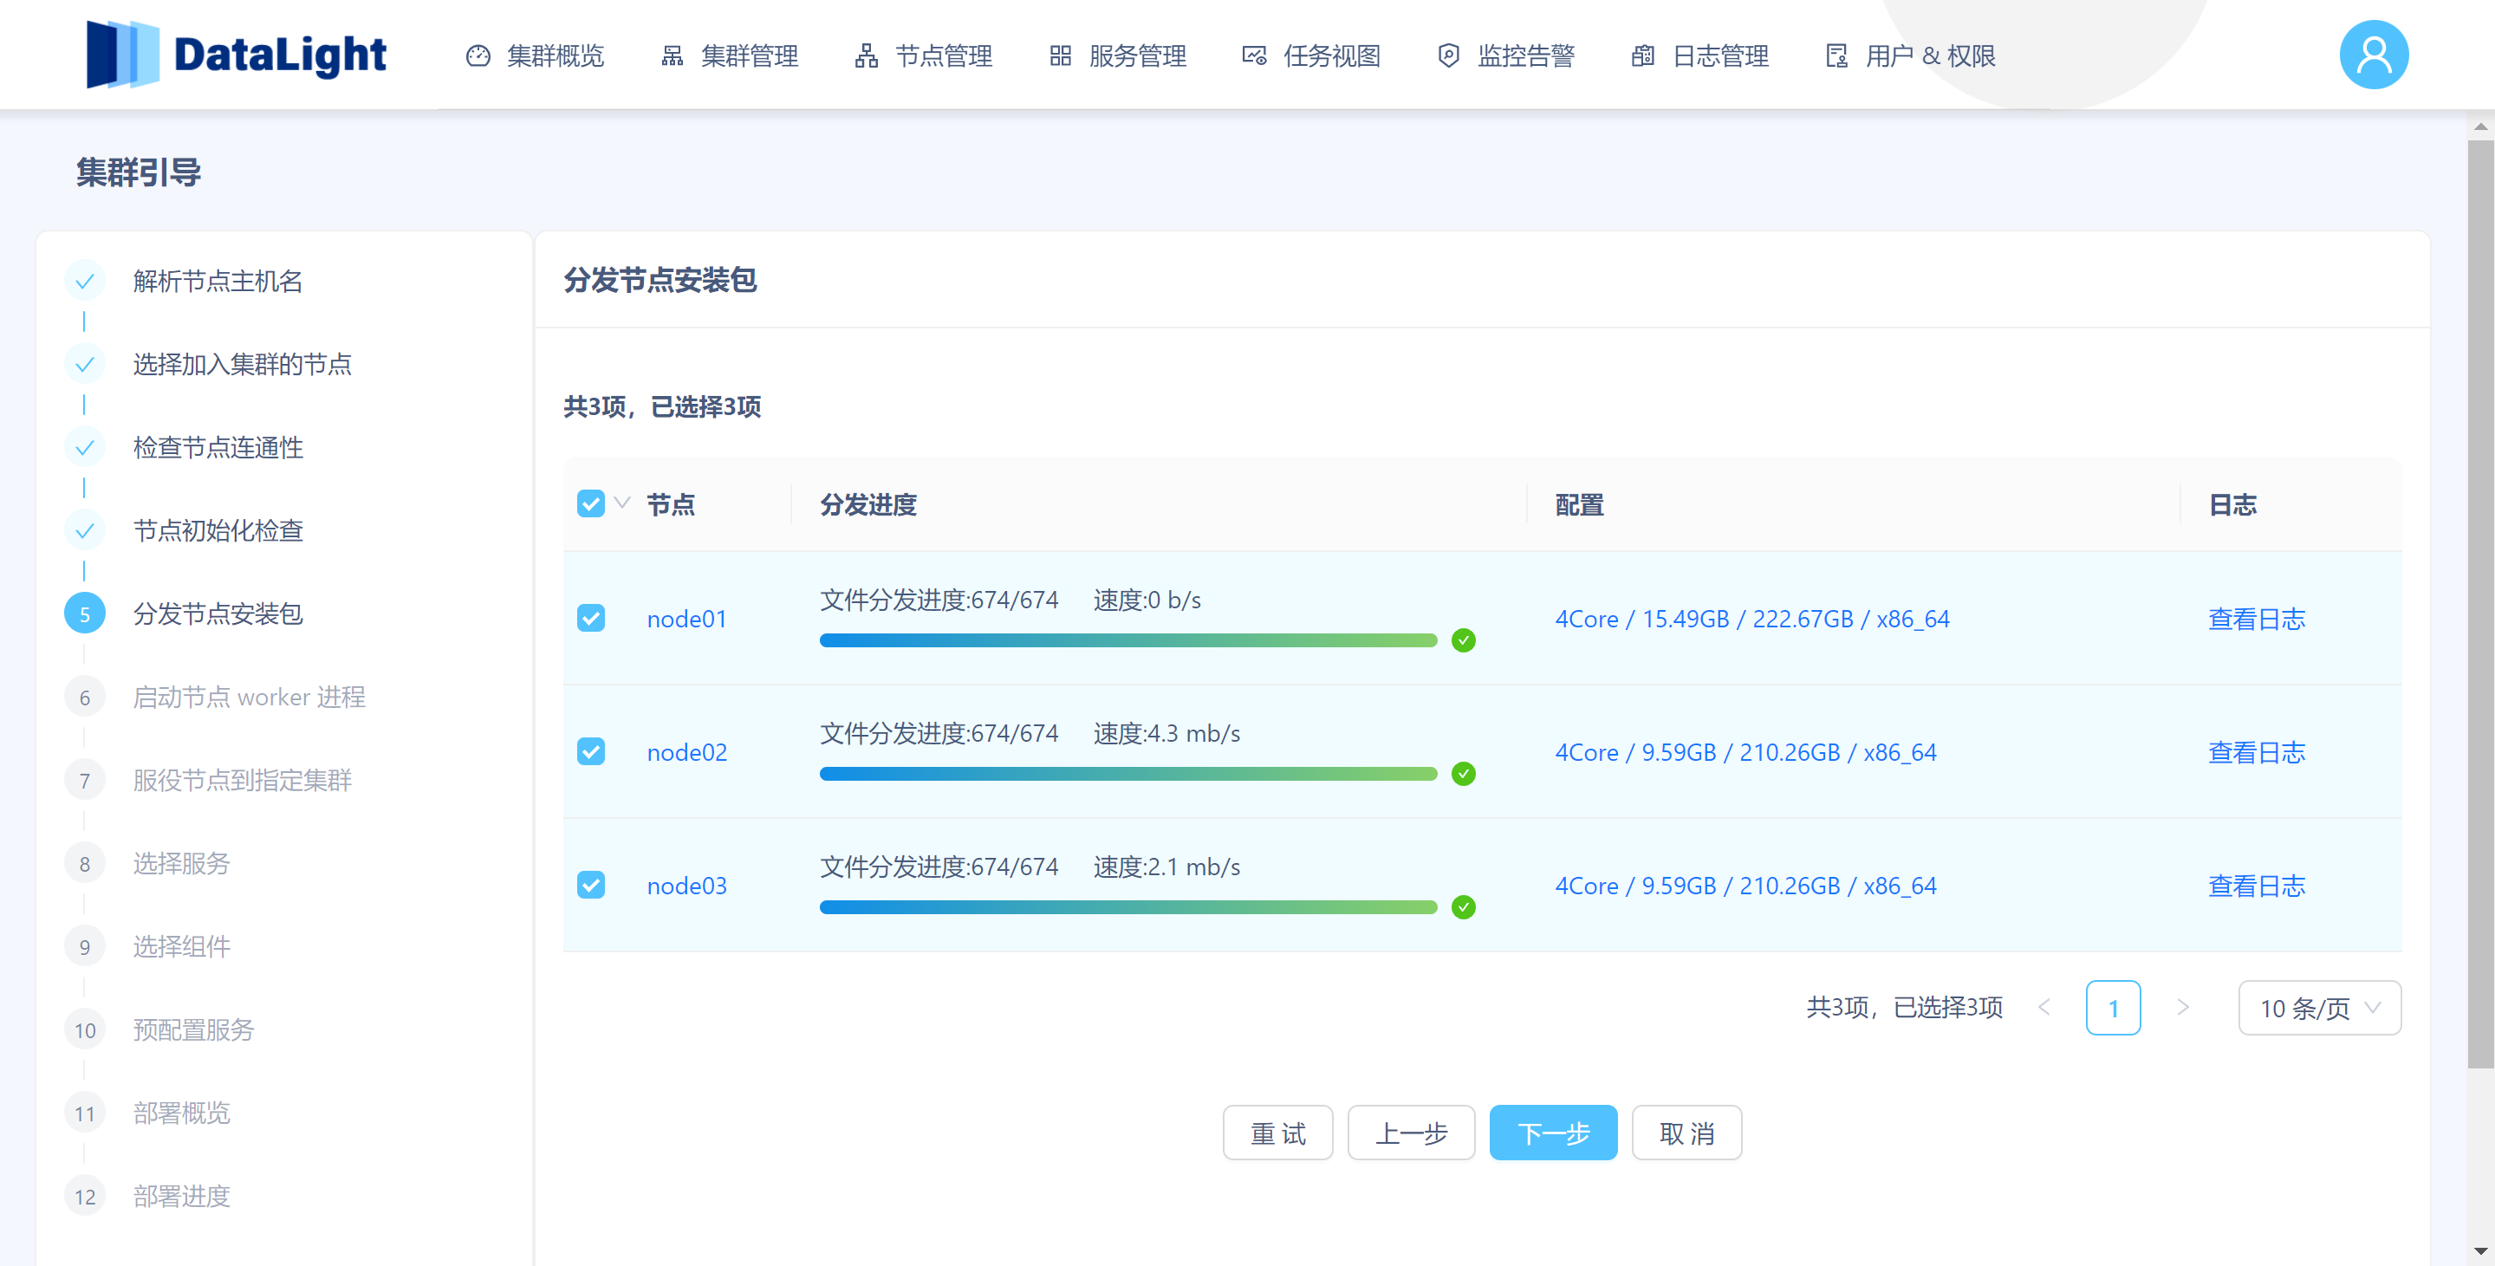Click node01 config 4Core / 15.49GB / 222.67GB / x86_64
This screenshot has height=1266, width=2495.
tap(1752, 619)
